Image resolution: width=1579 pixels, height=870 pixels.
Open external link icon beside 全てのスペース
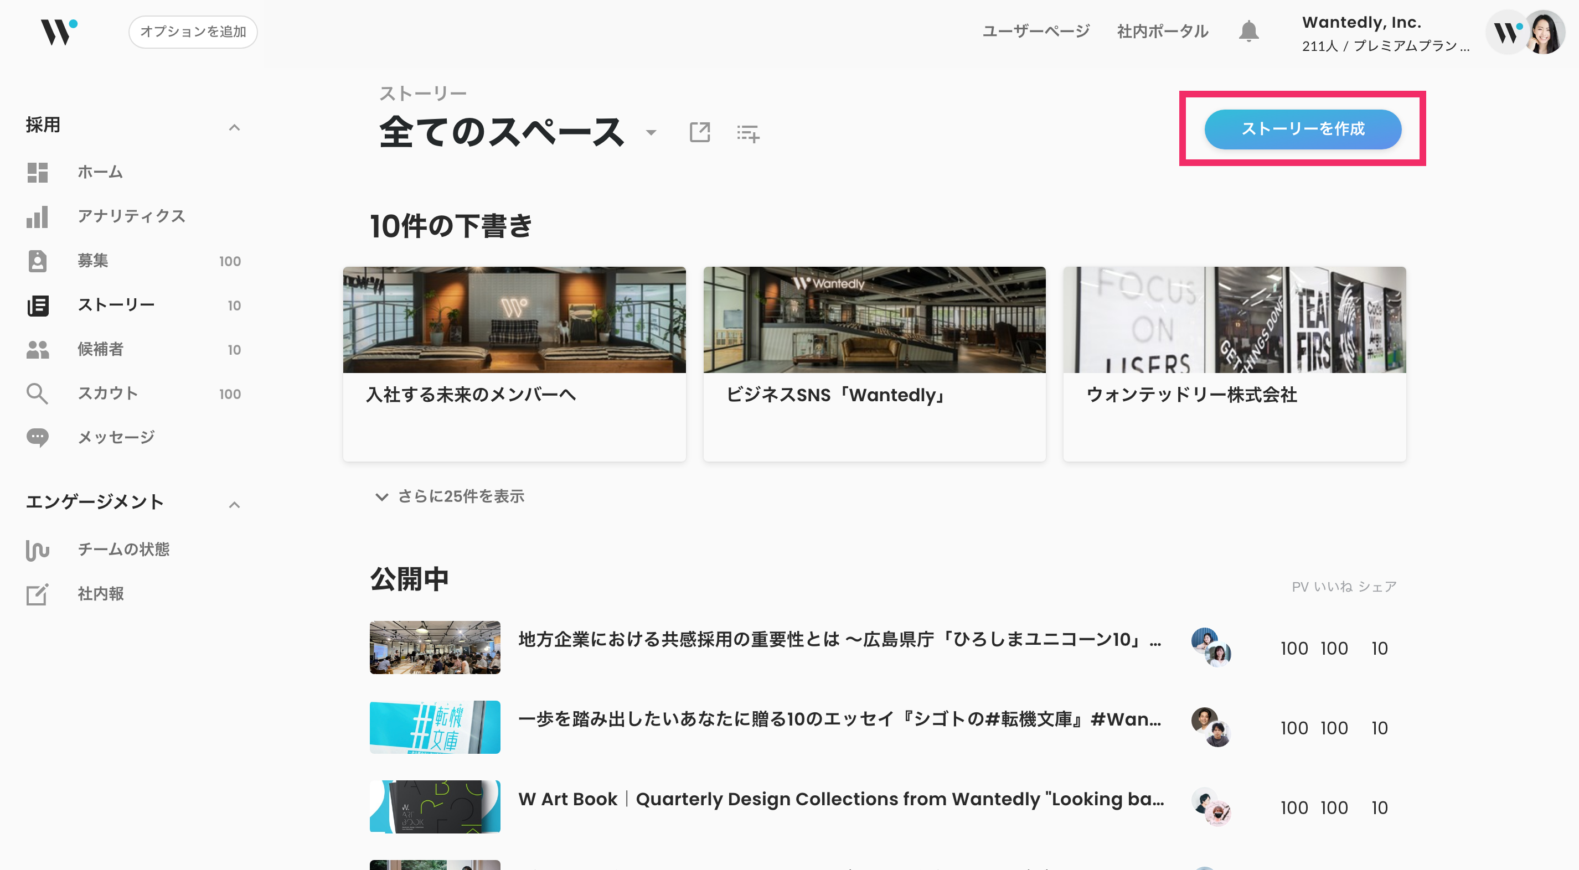pyautogui.click(x=699, y=132)
